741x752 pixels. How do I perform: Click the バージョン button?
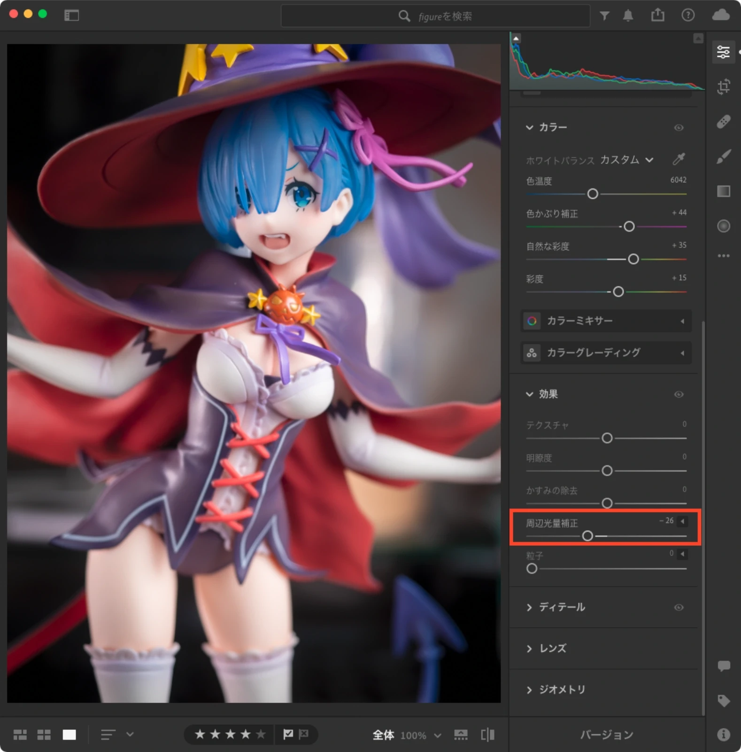coord(607,735)
